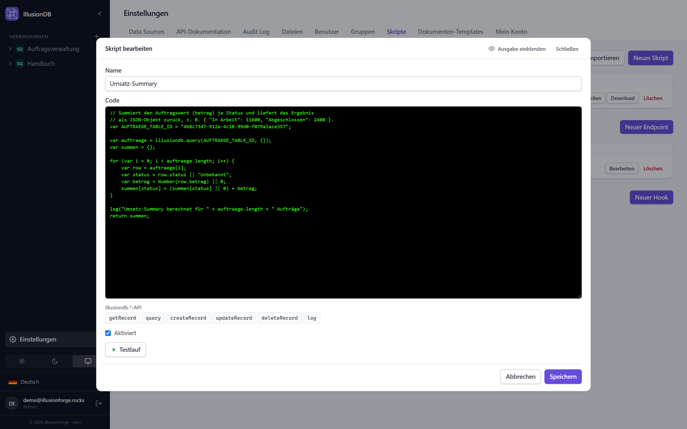Open the Mein Konto tab
Viewport: 687px width, 429px height.
click(x=511, y=32)
